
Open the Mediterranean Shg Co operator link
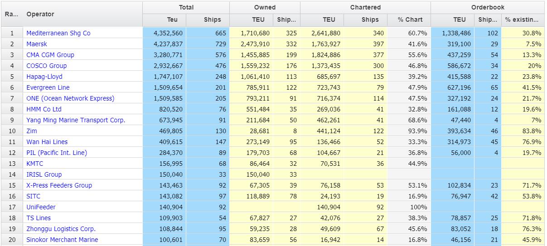coord(58,33)
